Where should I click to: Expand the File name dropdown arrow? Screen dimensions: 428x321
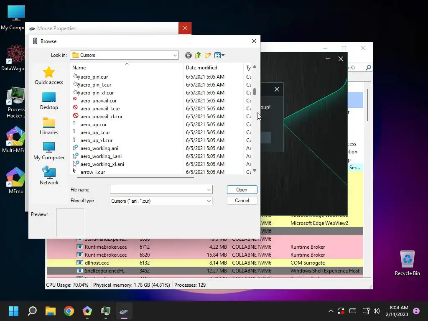[209, 190]
